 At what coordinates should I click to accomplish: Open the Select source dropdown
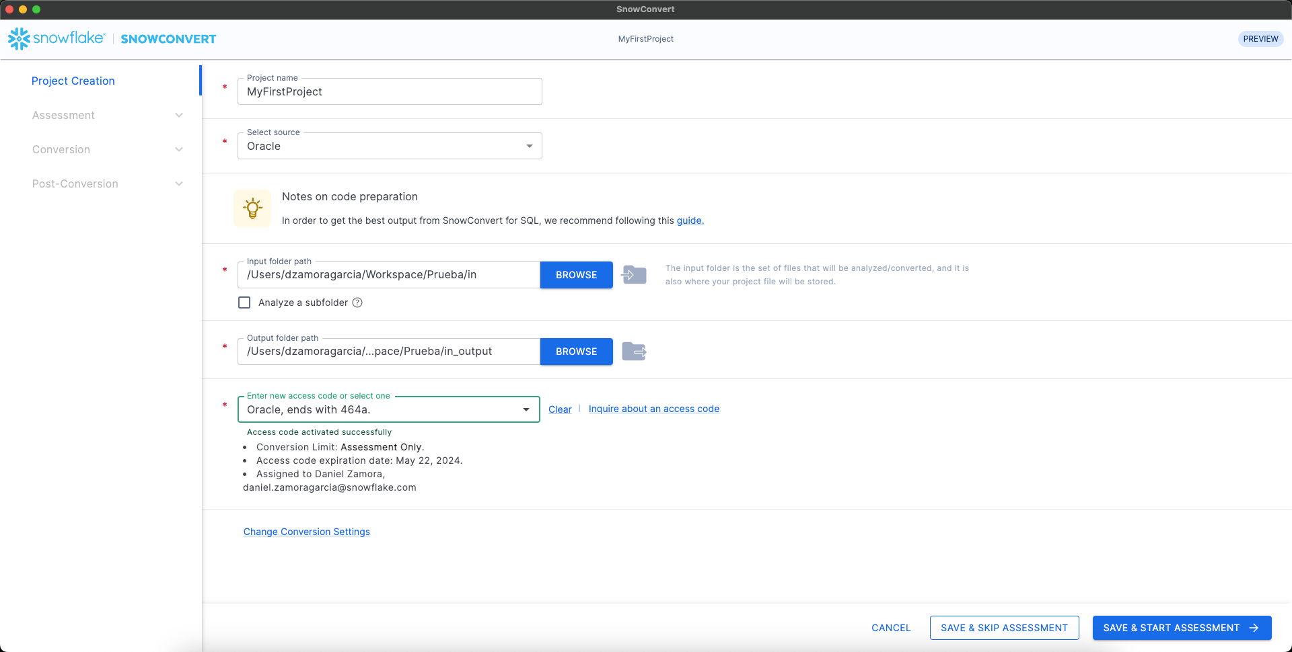tap(390, 146)
